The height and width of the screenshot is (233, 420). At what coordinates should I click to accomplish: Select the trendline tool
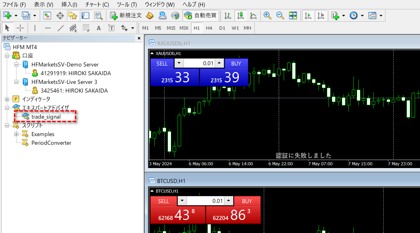click(60, 28)
